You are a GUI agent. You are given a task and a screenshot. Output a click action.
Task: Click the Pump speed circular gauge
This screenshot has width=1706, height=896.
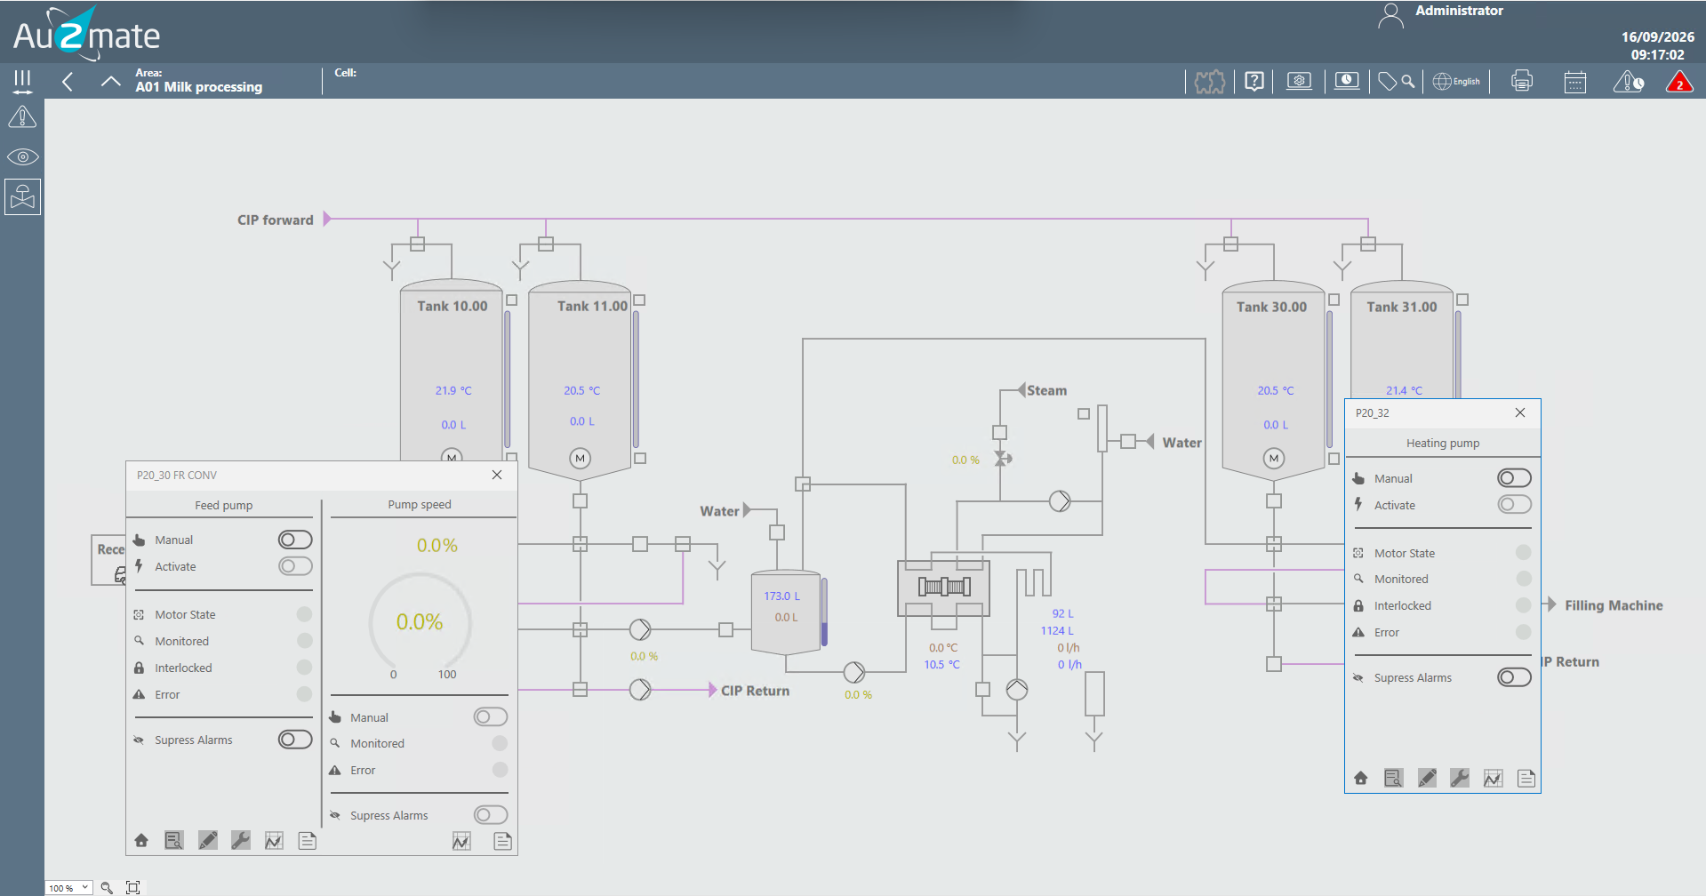point(420,622)
